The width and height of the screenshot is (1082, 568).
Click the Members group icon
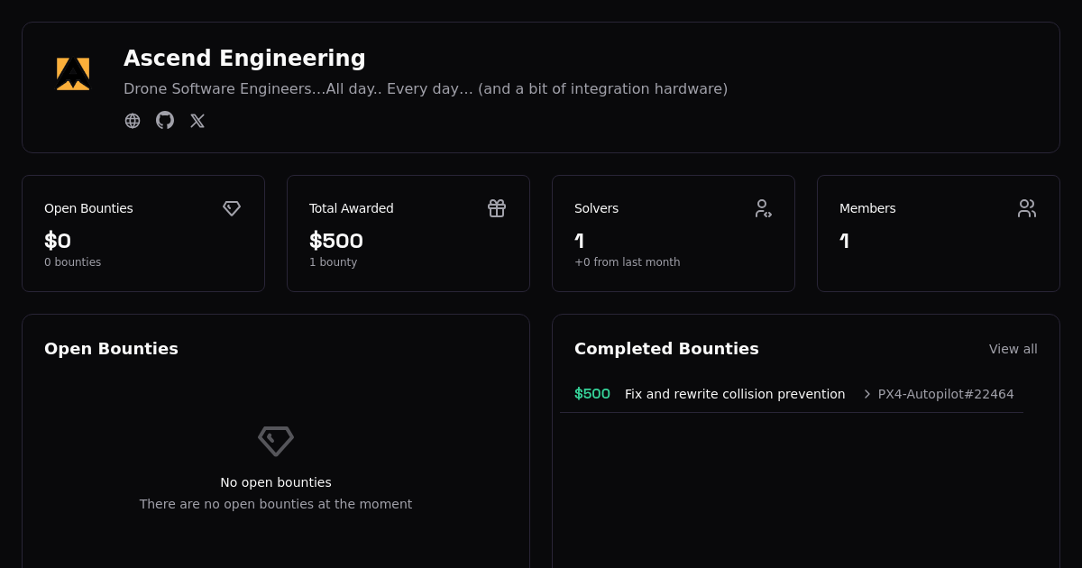pyautogui.click(x=1027, y=208)
